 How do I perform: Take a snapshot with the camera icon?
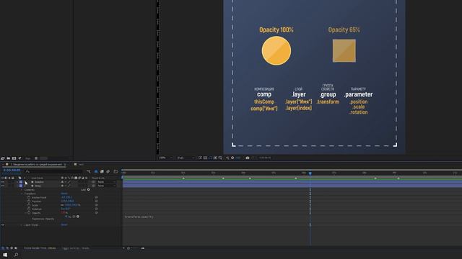(248, 158)
